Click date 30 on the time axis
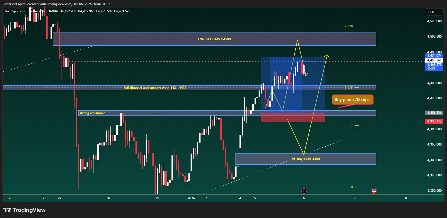The image size is (447, 218). click(108, 198)
